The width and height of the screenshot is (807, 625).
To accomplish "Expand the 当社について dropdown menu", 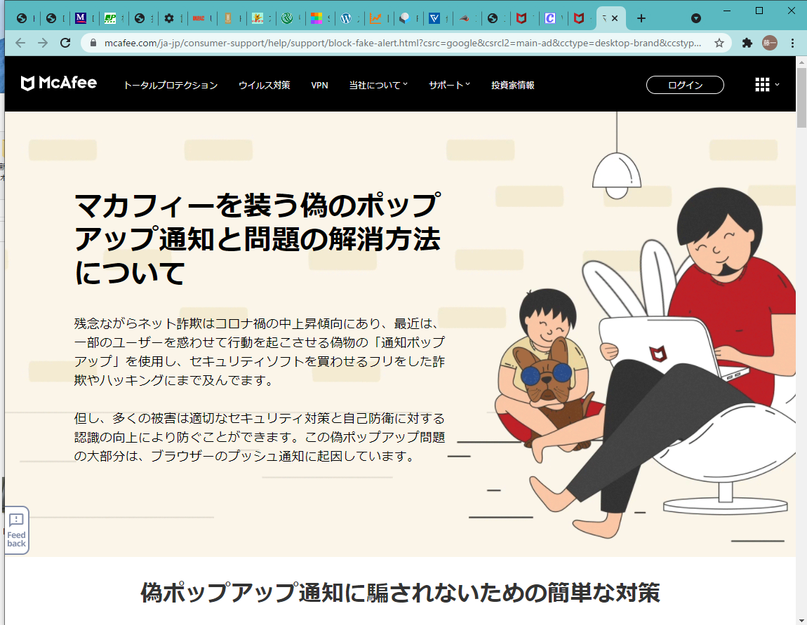I will [378, 85].
